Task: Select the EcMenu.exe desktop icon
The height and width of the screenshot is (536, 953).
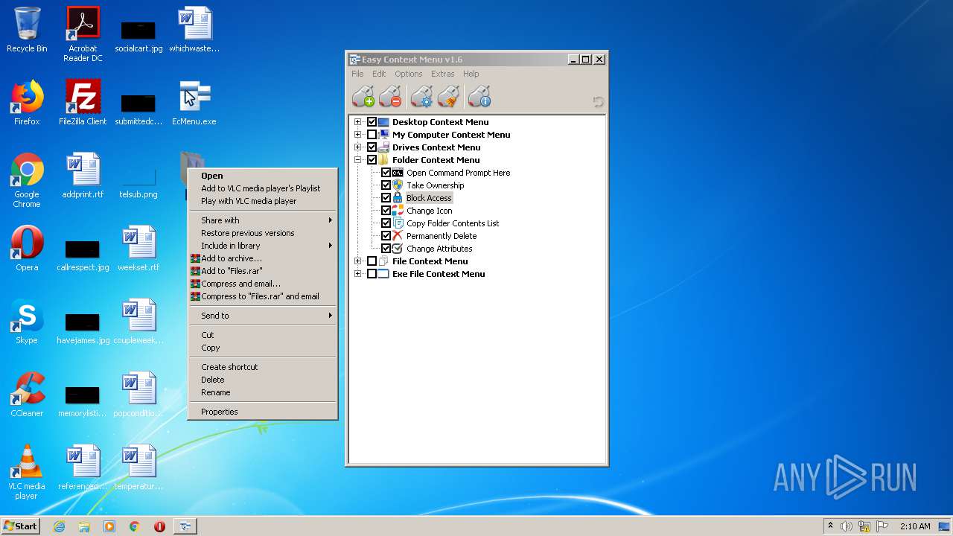Action: [x=194, y=103]
